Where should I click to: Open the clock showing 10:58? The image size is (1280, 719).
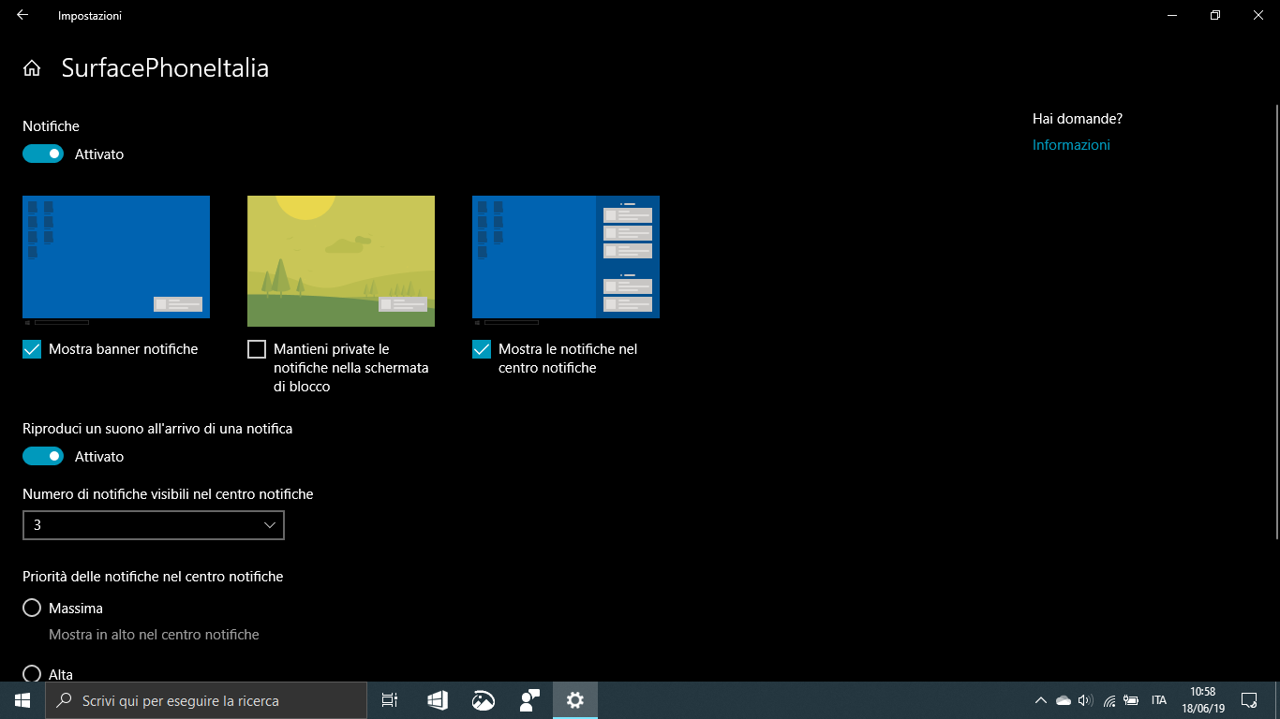(x=1203, y=700)
